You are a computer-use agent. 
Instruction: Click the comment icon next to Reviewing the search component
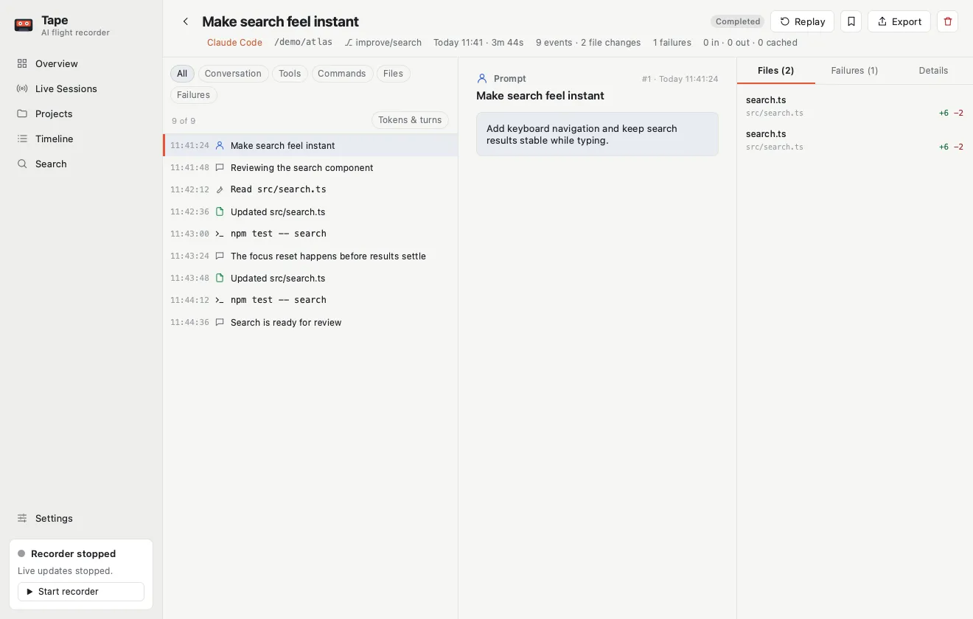coord(220,167)
